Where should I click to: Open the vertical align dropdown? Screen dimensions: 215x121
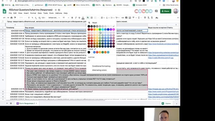(x=107, y=18)
